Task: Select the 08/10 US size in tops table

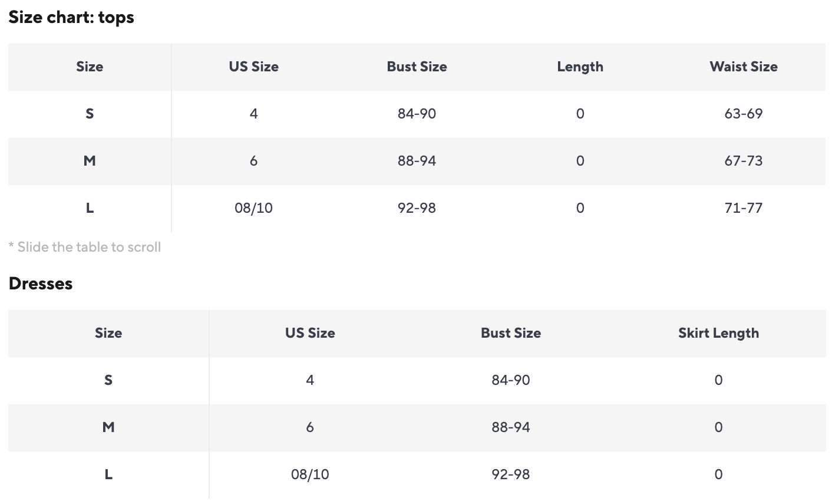Action: click(253, 208)
